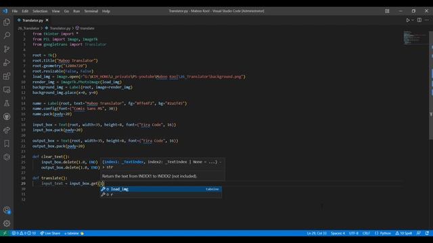The image size is (433, 243).
Task: Open the Source Control view
Action: click(x=7, y=49)
